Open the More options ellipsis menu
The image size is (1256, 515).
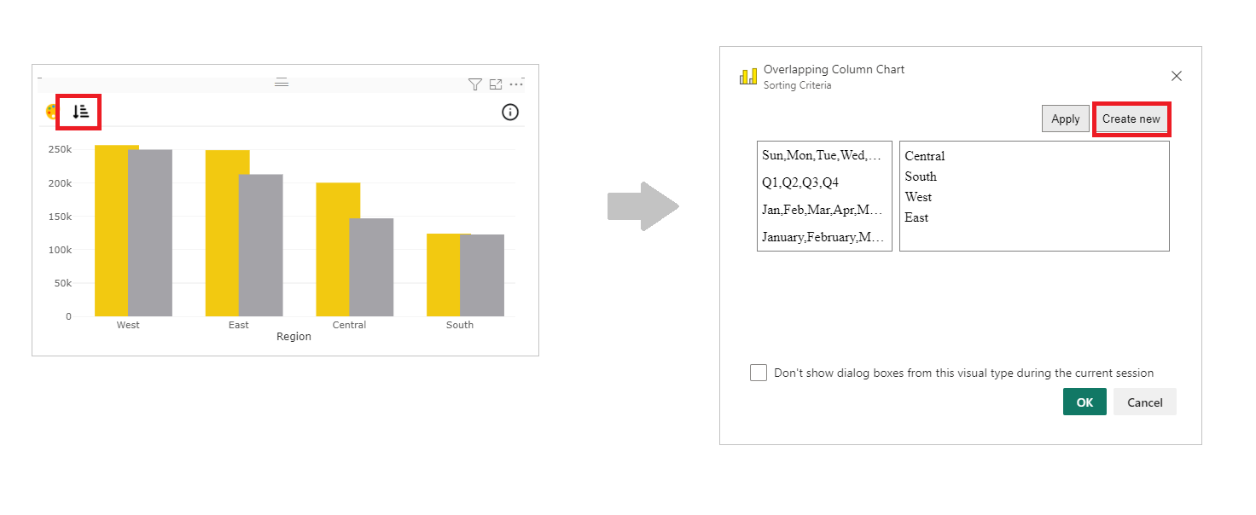[516, 84]
